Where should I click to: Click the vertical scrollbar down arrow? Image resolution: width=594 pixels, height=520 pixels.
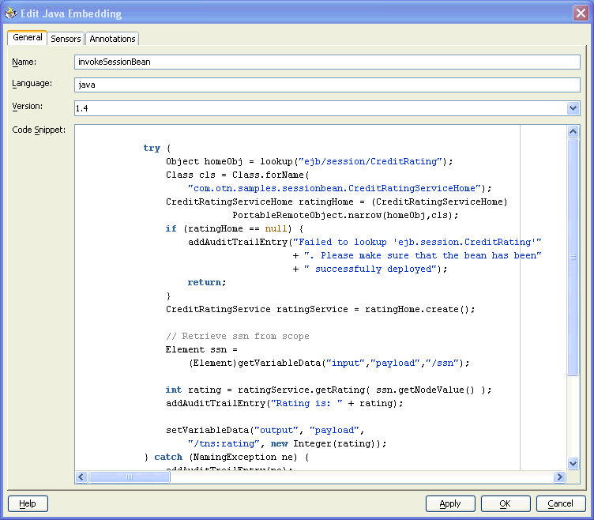coord(573,463)
